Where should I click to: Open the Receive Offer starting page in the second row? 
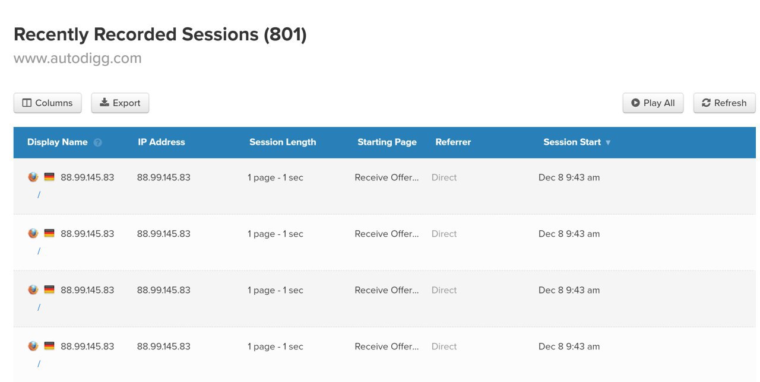[387, 234]
